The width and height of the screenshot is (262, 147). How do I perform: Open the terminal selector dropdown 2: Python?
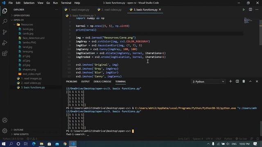click(208, 82)
